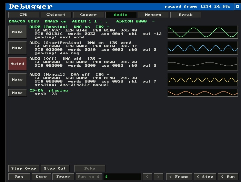
Task: Click the 'AUDEN 1 1 . .' text
Action: (x=90, y=21)
